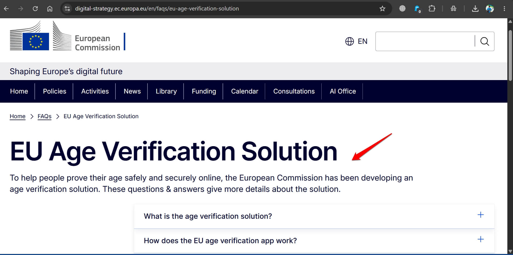
Task: Click the language globe icon
Action: [349, 41]
